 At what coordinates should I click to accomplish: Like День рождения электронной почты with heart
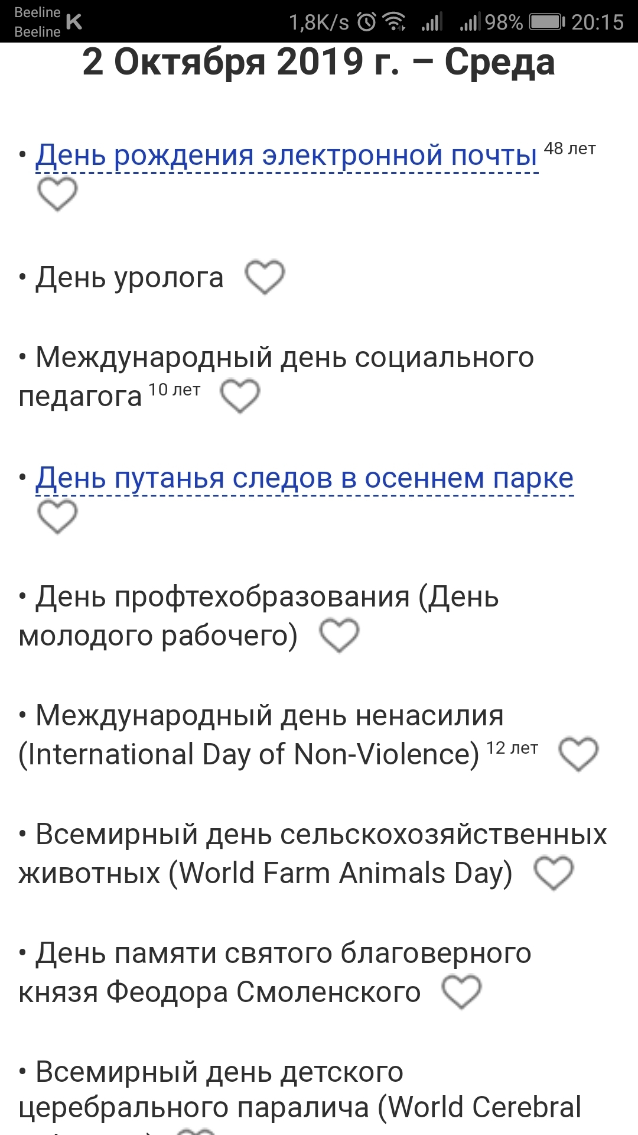57,194
